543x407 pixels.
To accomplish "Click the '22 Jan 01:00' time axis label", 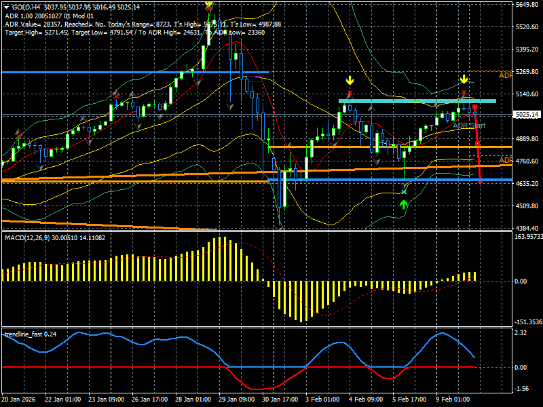I will (x=63, y=400).
